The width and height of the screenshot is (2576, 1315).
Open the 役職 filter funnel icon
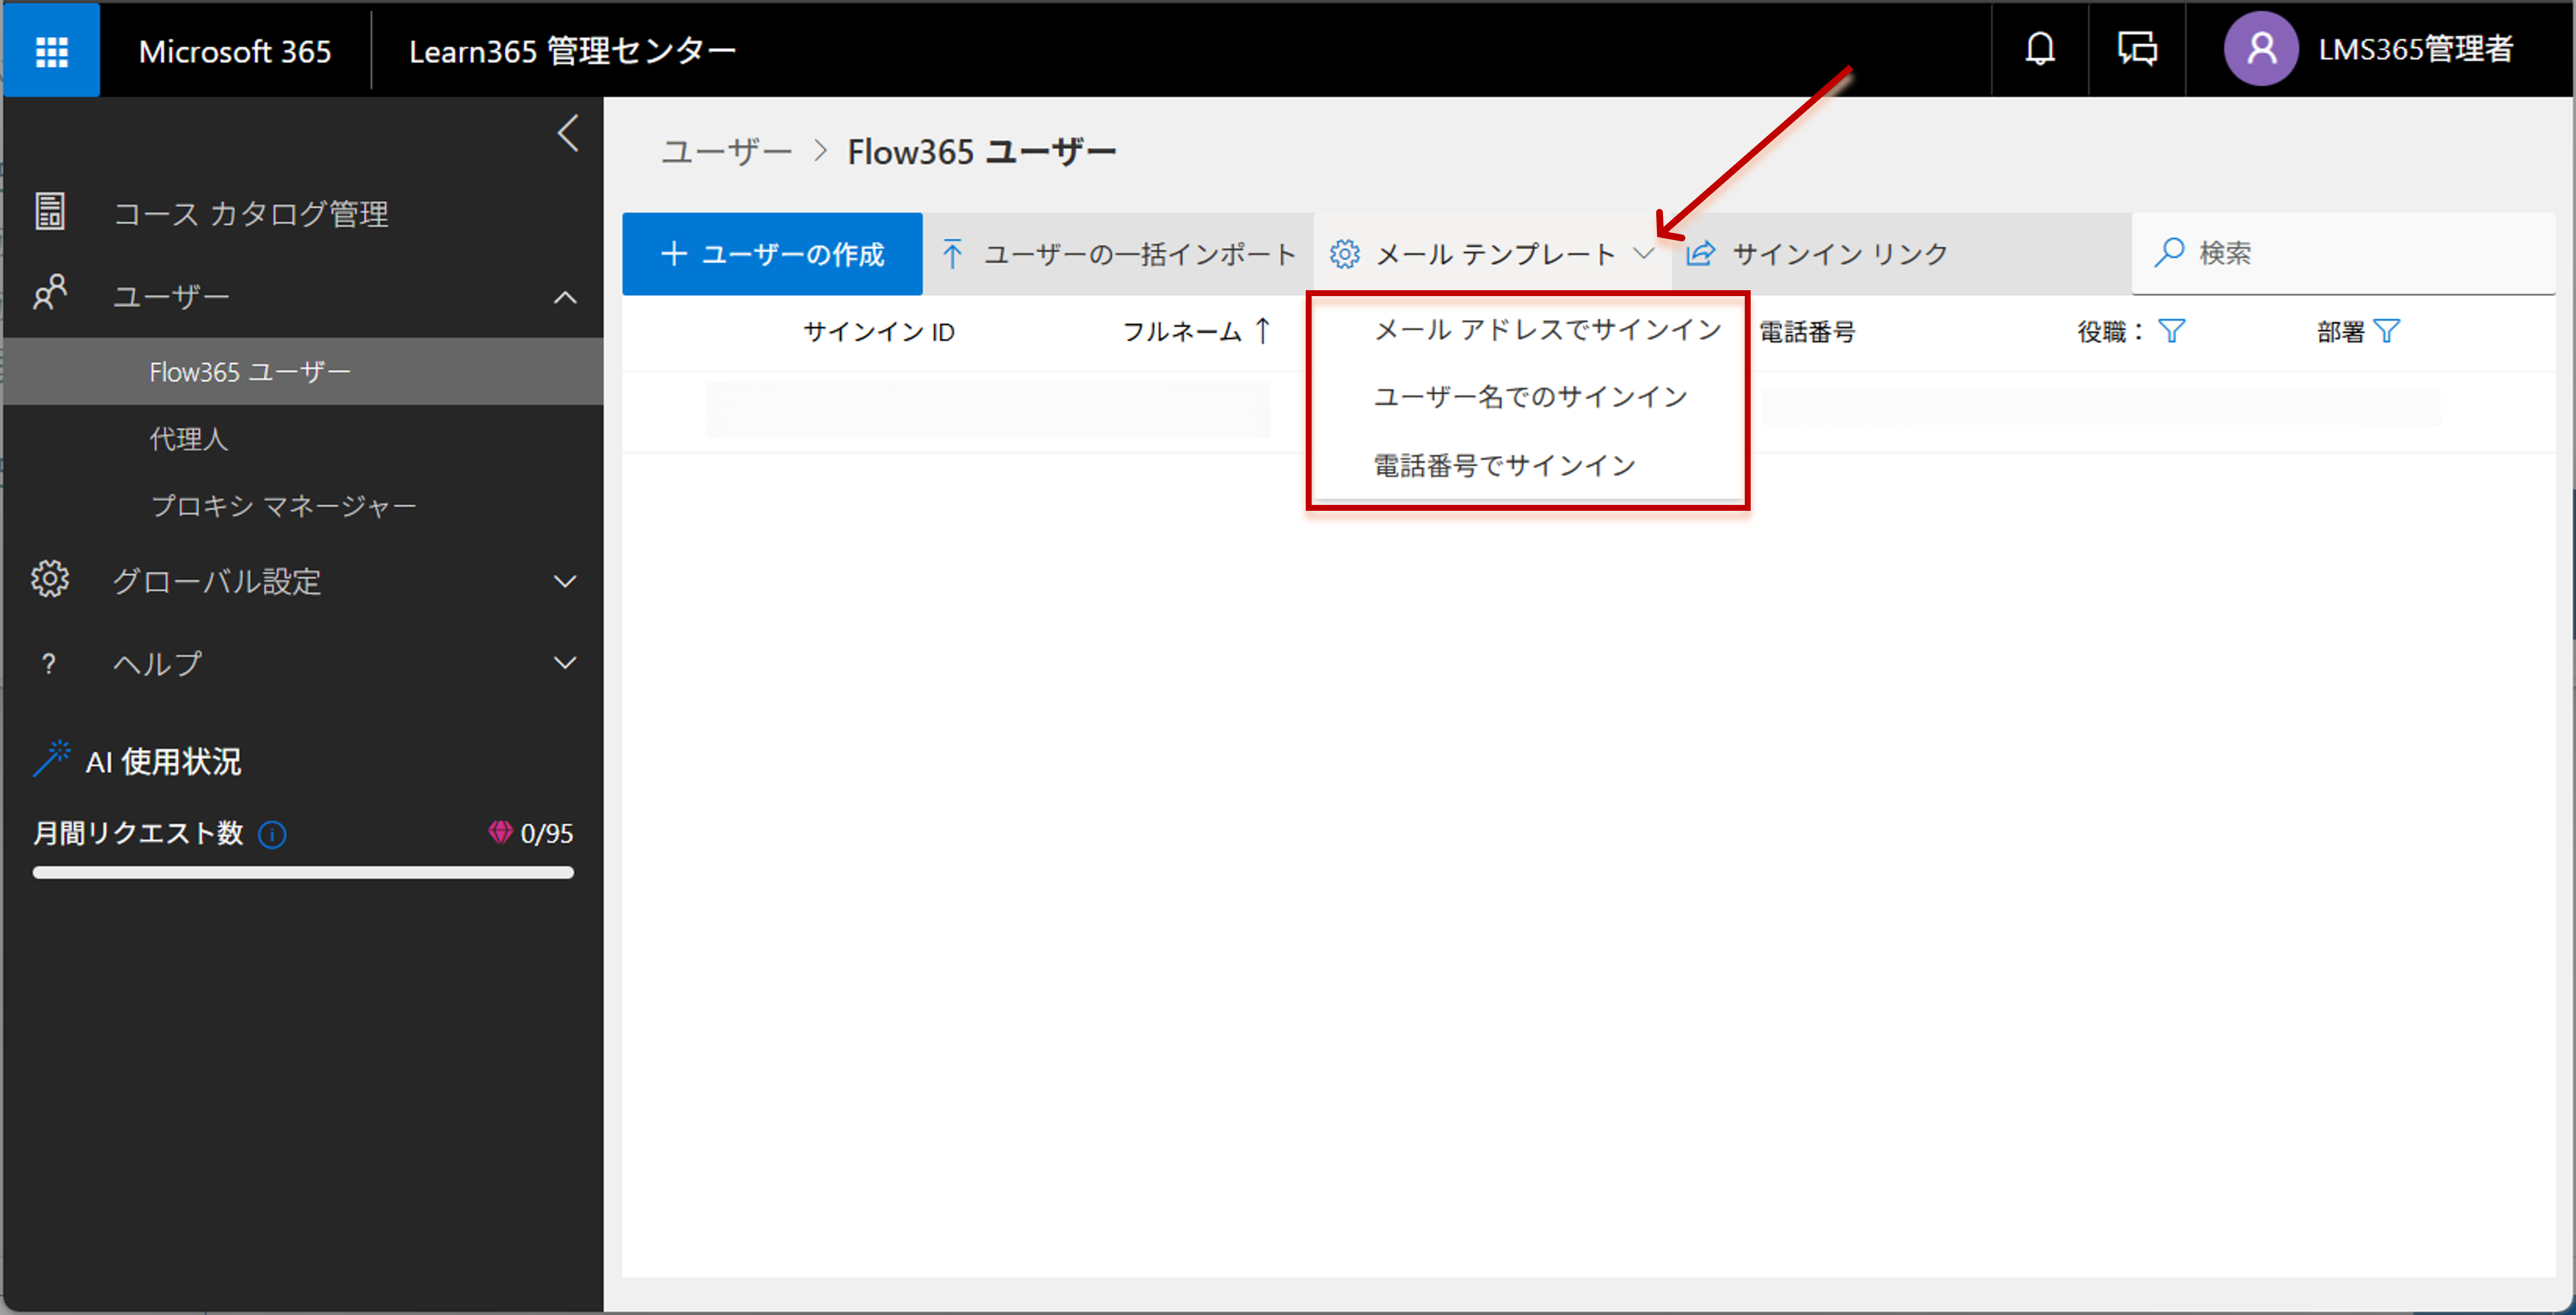2171,331
